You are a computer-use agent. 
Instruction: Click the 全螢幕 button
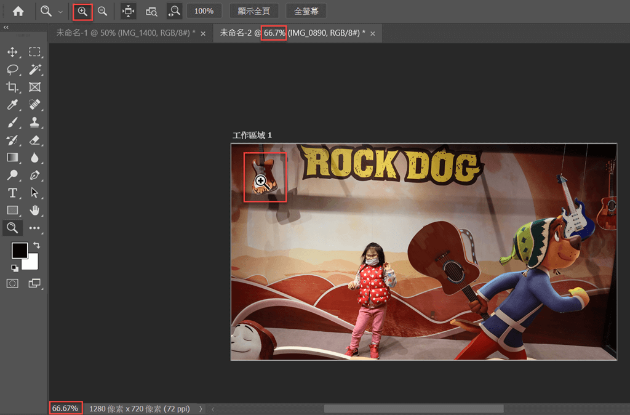306,11
